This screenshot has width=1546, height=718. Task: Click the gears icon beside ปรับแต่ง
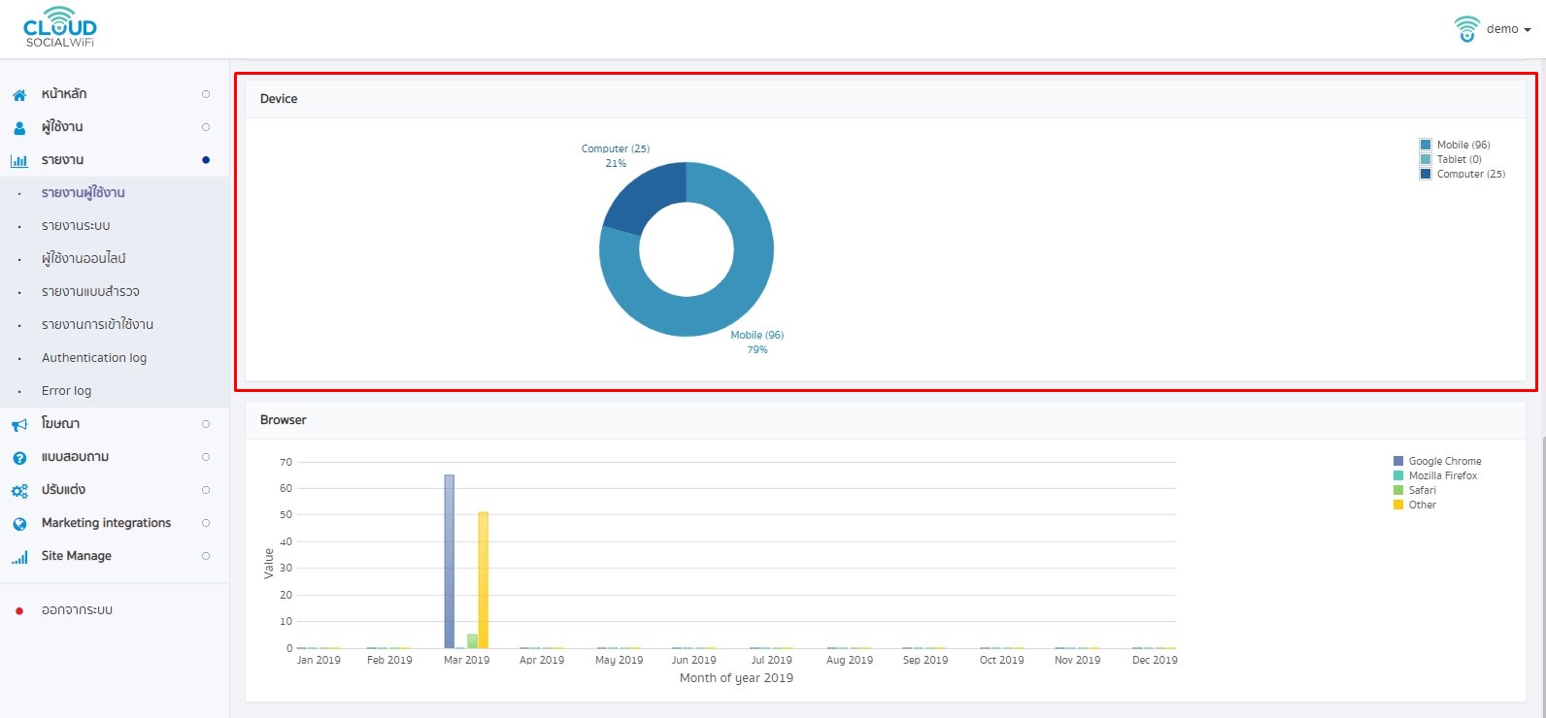tap(19, 491)
